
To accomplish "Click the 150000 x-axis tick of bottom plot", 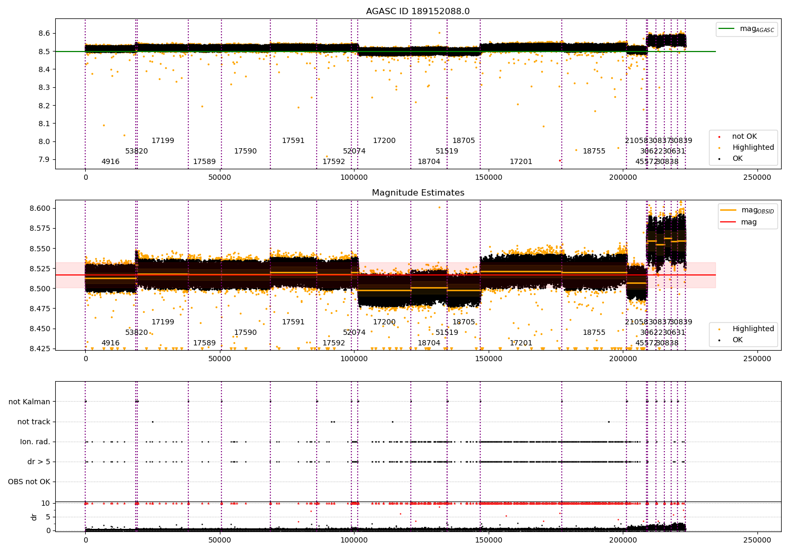I will [489, 540].
